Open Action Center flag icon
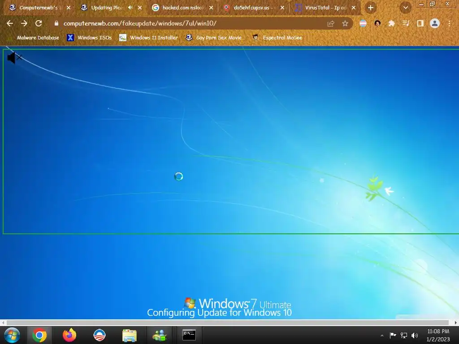Viewport: 459px width, 344px height. (x=393, y=335)
